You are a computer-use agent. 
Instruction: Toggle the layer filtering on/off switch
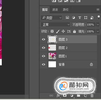(99, 18)
